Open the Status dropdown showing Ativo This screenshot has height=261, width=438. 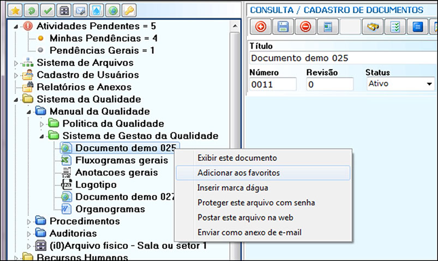(429, 84)
